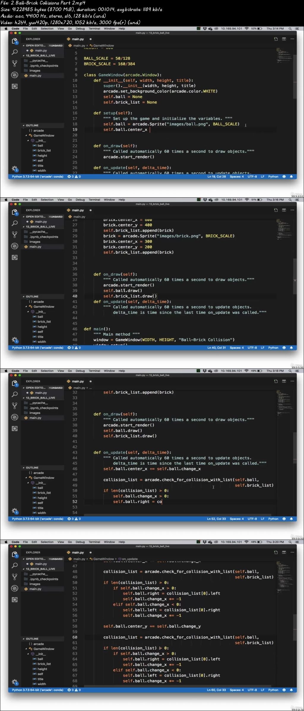Select brick_list outline item in 3:16 PM window

(x=44, y=321)
